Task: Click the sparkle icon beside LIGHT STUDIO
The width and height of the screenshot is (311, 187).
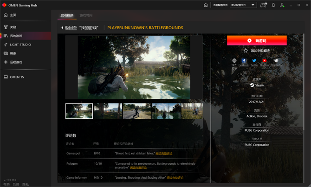Action: coord(6,45)
